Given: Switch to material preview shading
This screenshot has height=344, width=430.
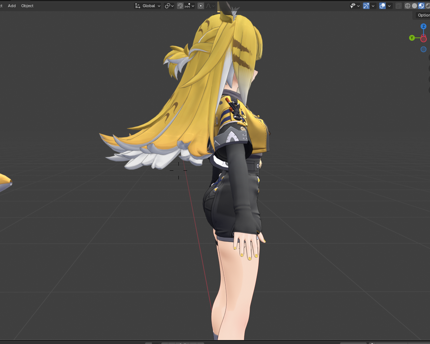Looking at the screenshot, I should click(x=421, y=6).
